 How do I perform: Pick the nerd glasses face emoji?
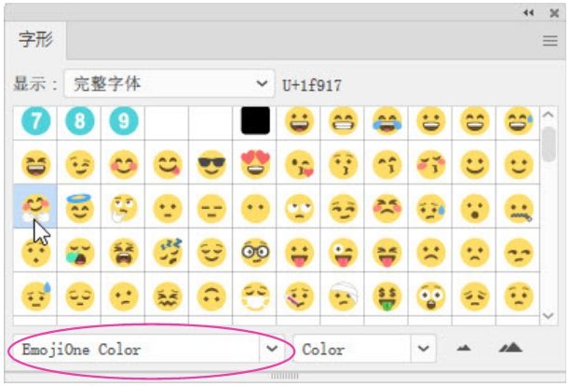tap(255, 252)
